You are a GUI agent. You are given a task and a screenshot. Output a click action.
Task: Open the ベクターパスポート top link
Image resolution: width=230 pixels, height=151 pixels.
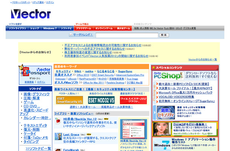(21, 2)
